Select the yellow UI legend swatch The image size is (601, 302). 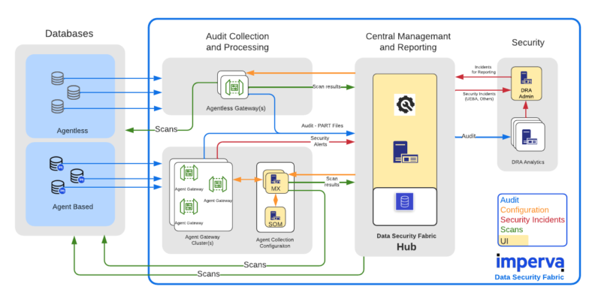pyautogui.click(x=515, y=240)
